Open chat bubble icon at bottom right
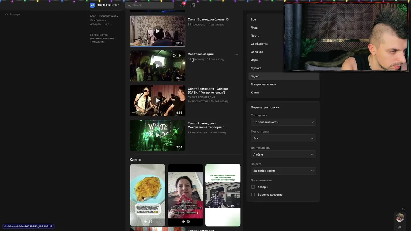This screenshot has width=411, height=231. (x=400, y=227)
